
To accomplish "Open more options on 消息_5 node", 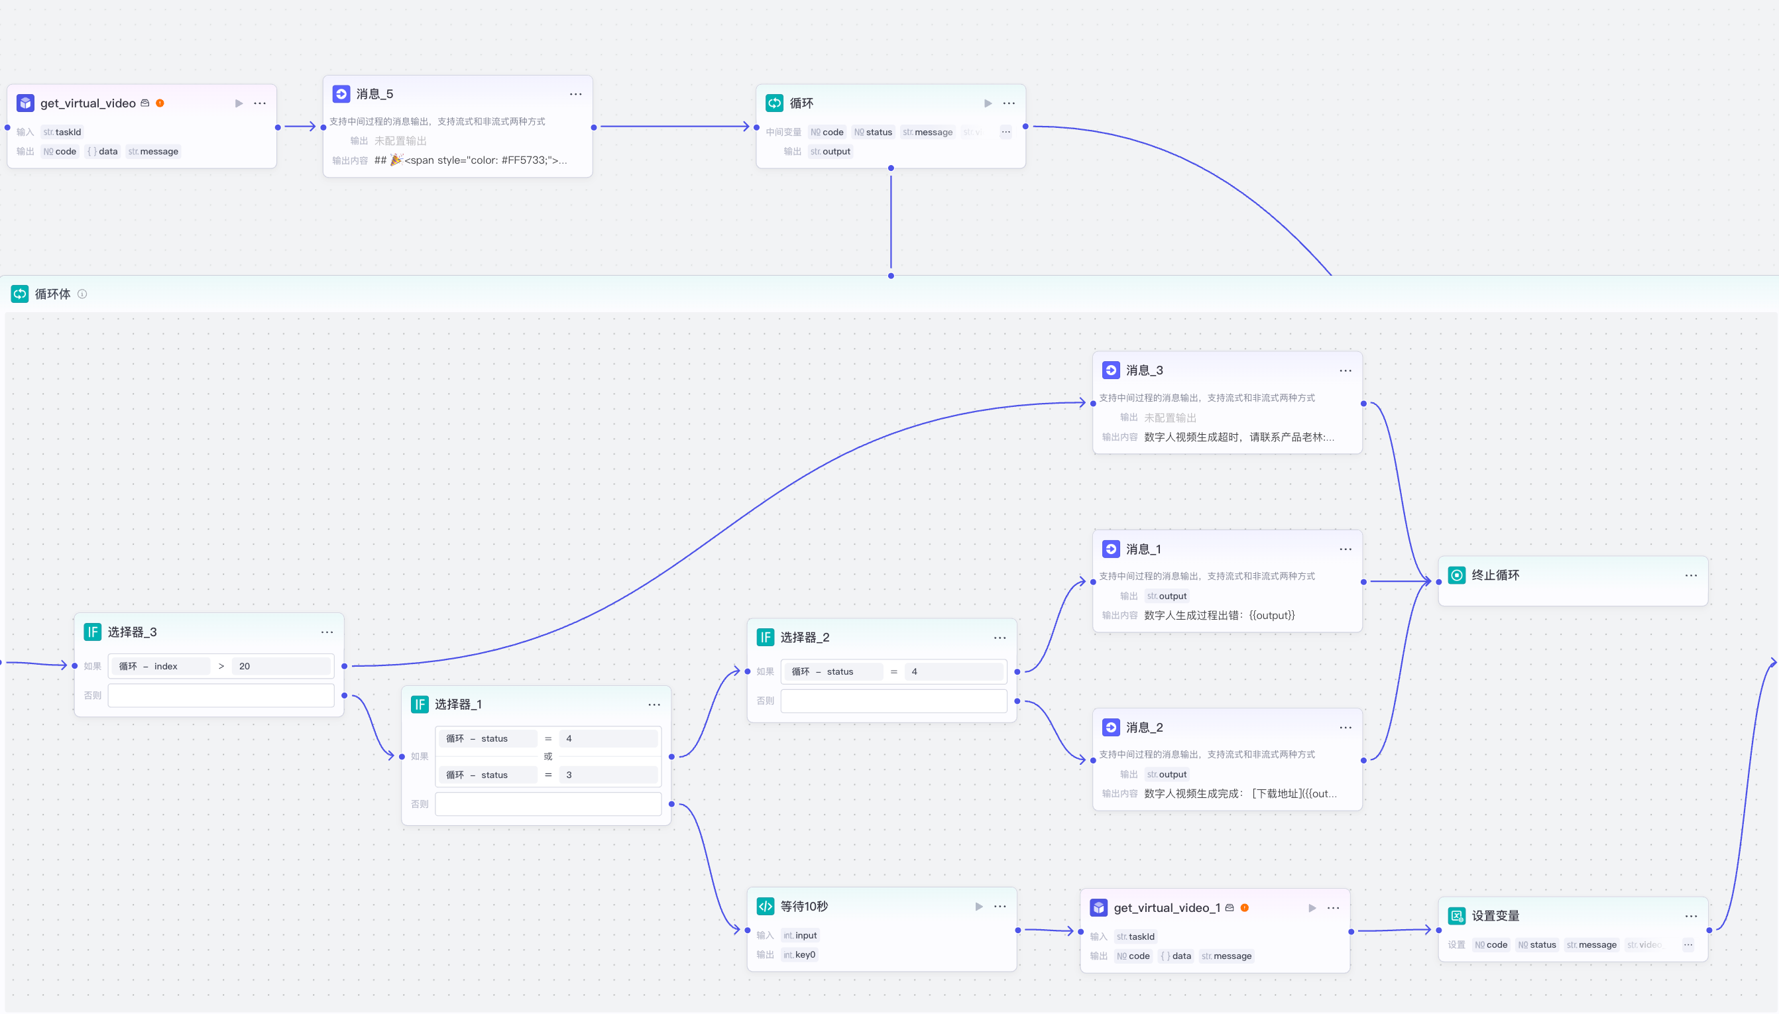I will pyautogui.click(x=575, y=94).
